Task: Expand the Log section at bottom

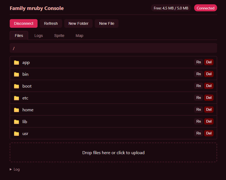Action: pyautogui.click(x=15, y=169)
